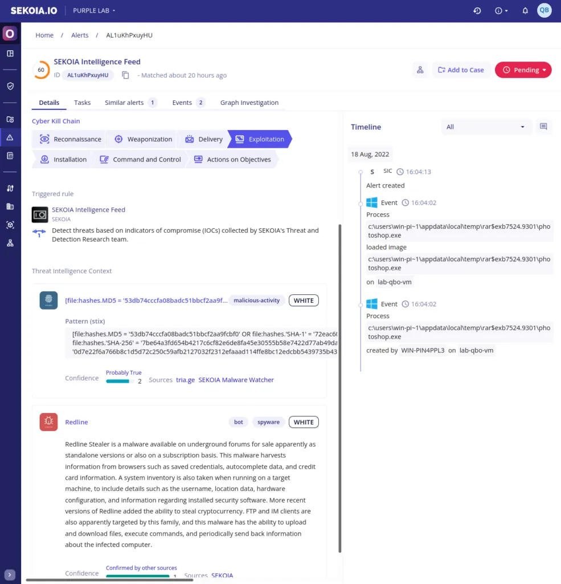Select the Delivery kill chain stage
561x584 pixels.
(204, 139)
